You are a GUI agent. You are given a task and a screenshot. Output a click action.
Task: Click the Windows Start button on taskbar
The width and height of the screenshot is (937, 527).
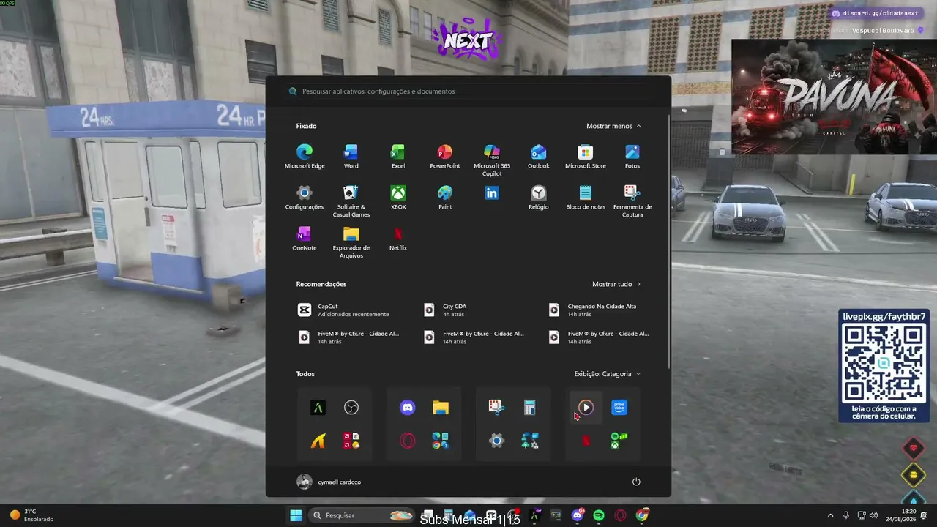(296, 515)
